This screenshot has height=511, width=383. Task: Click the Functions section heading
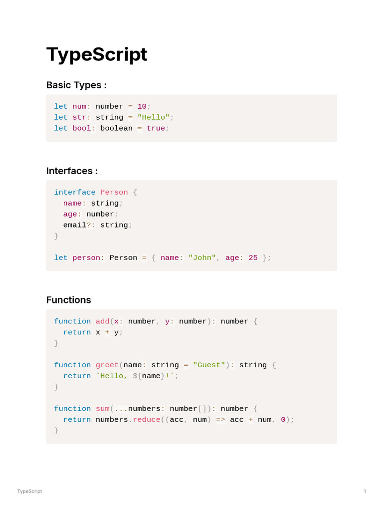click(68, 300)
